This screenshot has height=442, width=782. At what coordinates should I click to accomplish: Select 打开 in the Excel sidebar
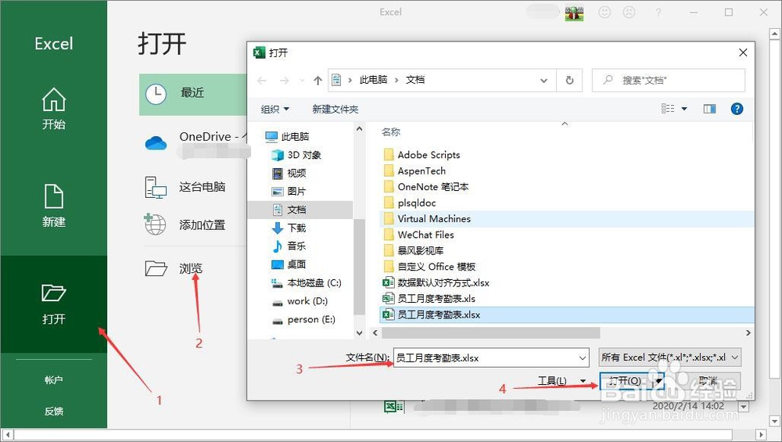coord(53,304)
